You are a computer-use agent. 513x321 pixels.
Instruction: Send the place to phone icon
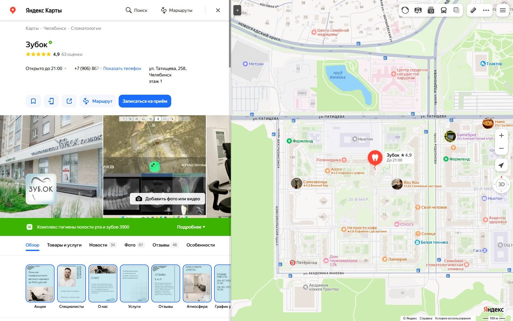(x=51, y=101)
